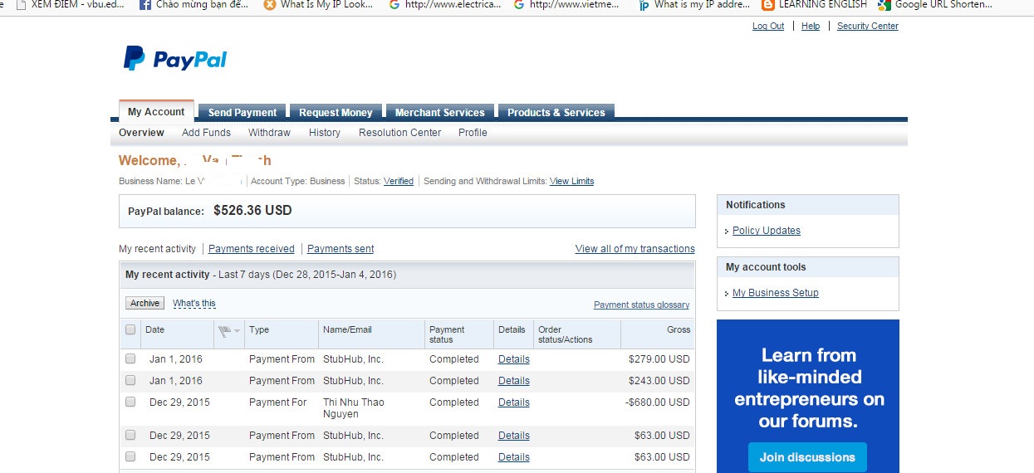
Task: Select the Overview submenu item
Action: [141, 133]
